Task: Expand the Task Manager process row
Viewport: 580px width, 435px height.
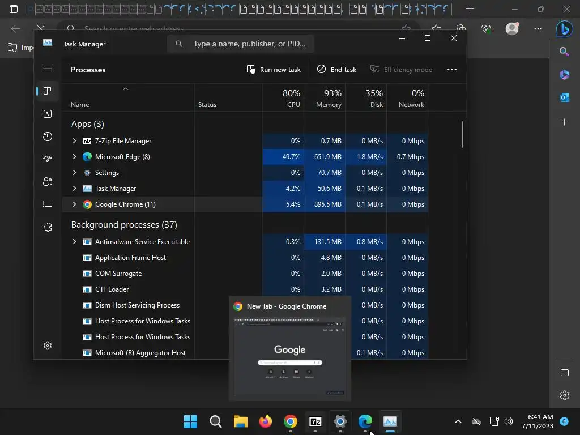Action: (x=74, y=189)
